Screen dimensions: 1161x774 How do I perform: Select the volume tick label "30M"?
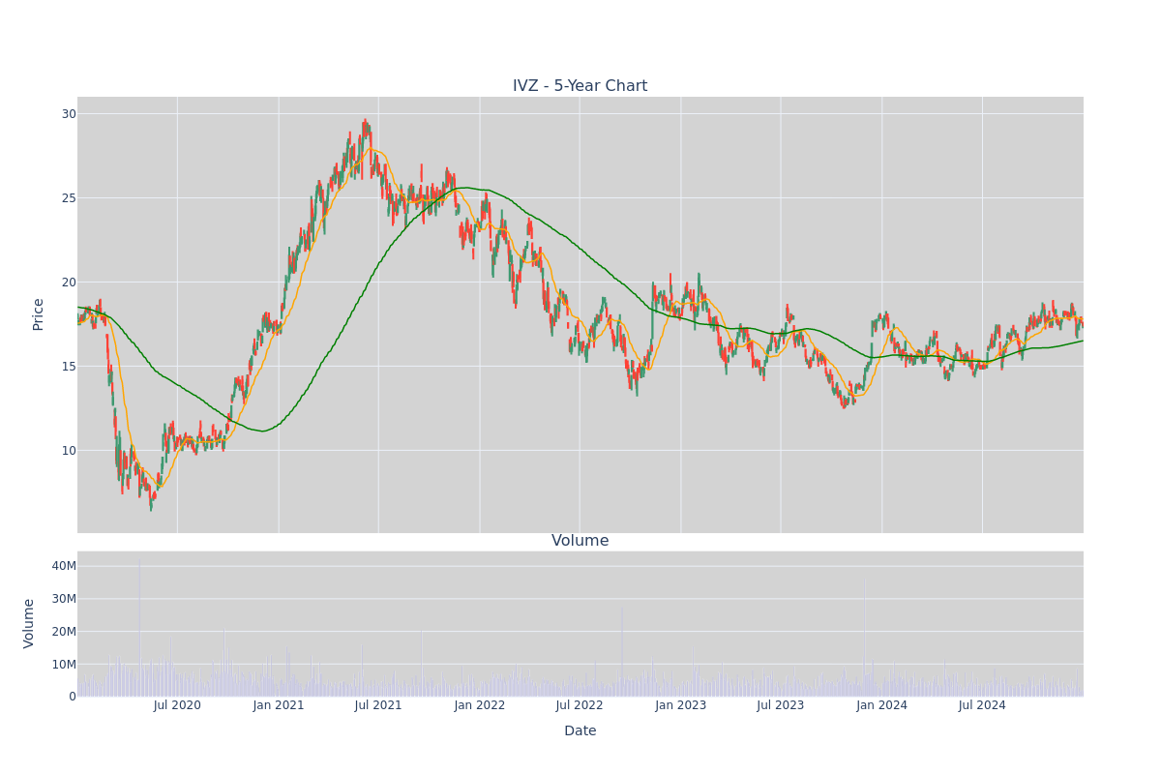(x=64, y=599)
